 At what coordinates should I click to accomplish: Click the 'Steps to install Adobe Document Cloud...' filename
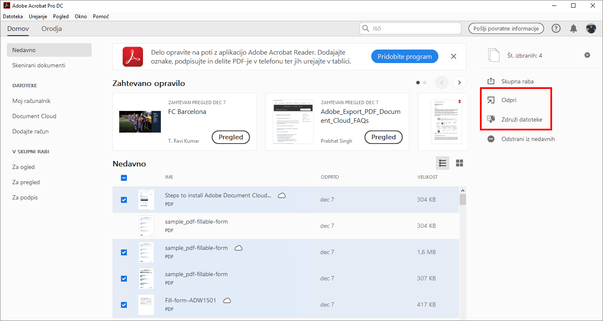pyautogui.click(x=218, y=195)
